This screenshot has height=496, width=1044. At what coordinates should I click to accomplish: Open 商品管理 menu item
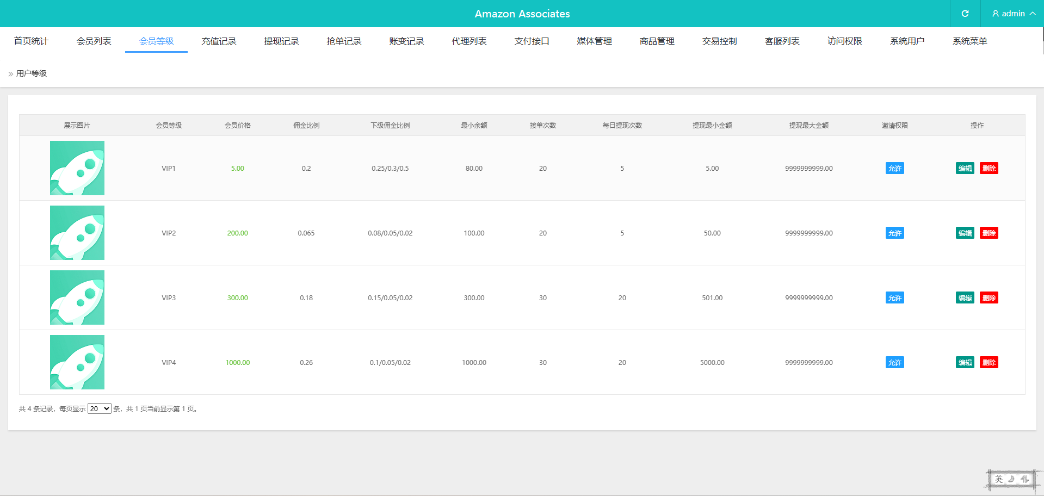pos(657,41)
